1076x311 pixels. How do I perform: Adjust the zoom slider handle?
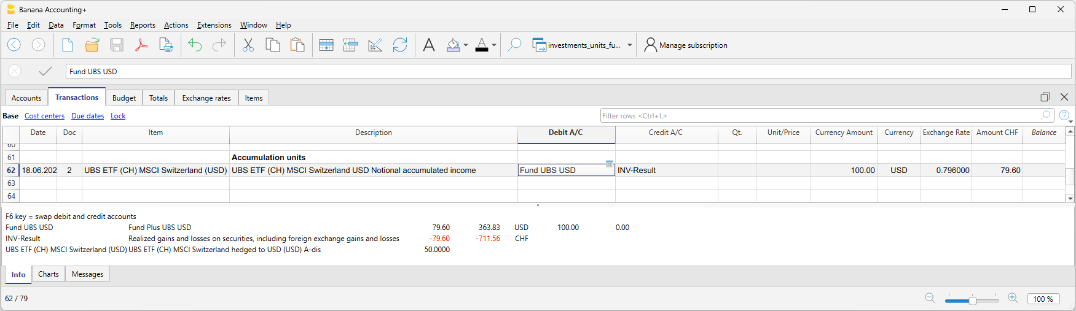click(x=973, y=300)
